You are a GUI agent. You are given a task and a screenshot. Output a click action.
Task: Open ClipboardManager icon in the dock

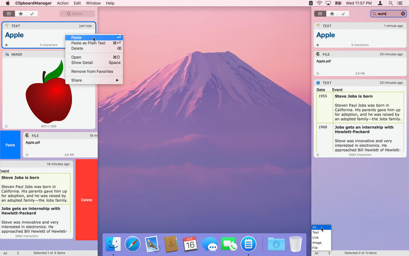[248, 244]
